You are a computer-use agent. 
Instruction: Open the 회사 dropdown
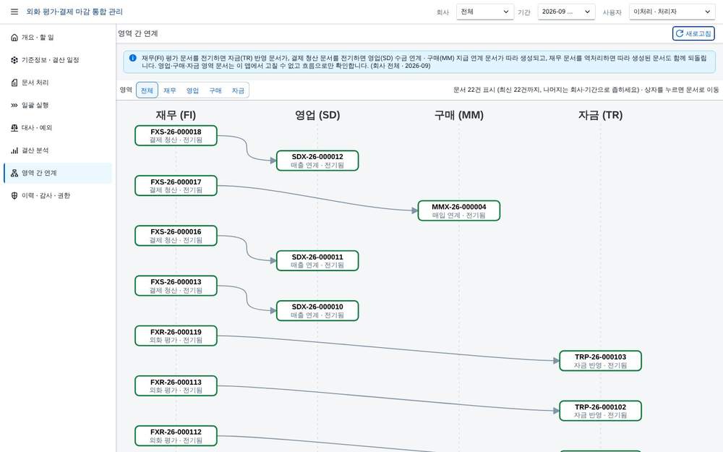(x=485, y=12)
